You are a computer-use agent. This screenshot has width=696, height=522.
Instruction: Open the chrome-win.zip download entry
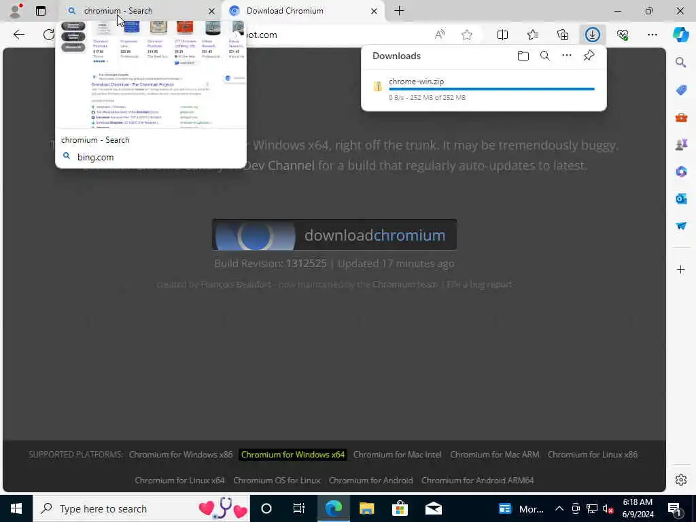[x=484, y=89]
